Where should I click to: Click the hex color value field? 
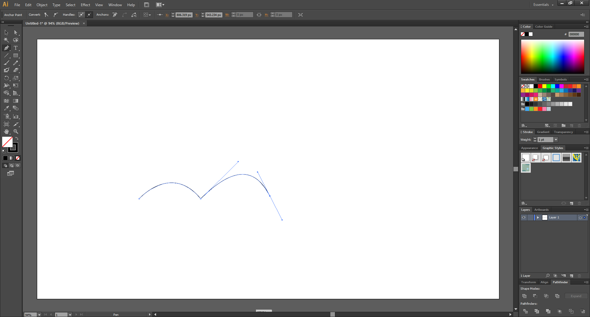pyautogui.click(x=576, y=34)
